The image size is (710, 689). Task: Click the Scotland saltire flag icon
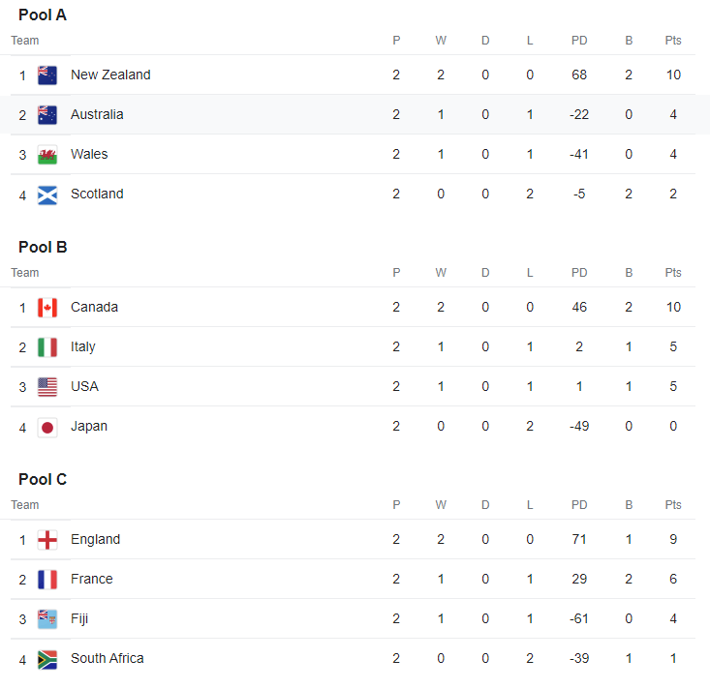coord(47,195)
